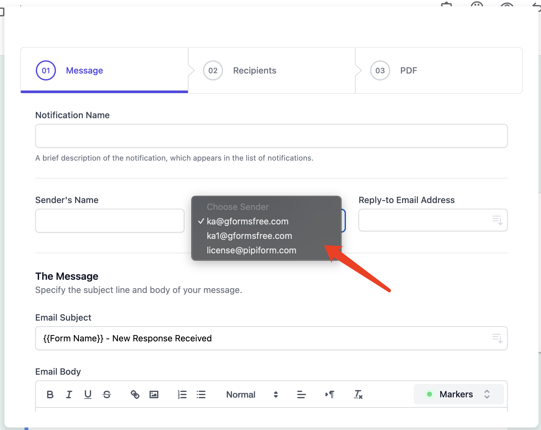Select ka1@gformsfree.com as sender
Screen dimensions: 541x430
pos(249,236)
